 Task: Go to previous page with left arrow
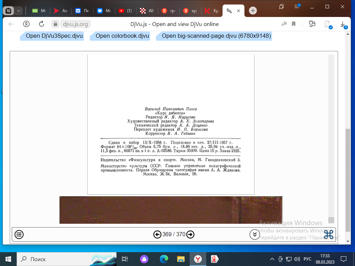(157, 234)
